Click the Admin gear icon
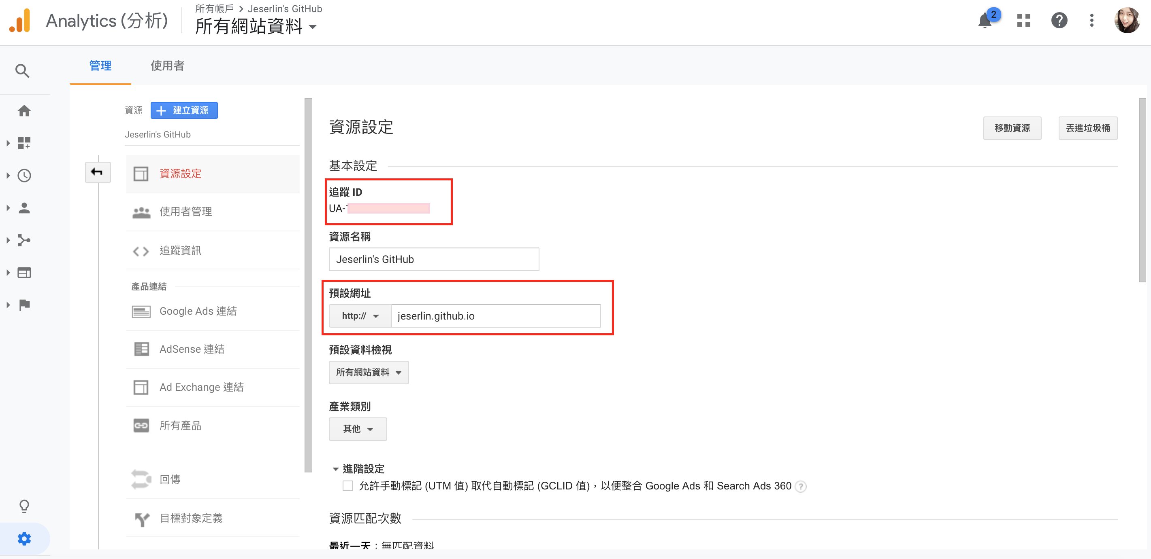Screen dimensions: 1151x559 click(24, 538)
